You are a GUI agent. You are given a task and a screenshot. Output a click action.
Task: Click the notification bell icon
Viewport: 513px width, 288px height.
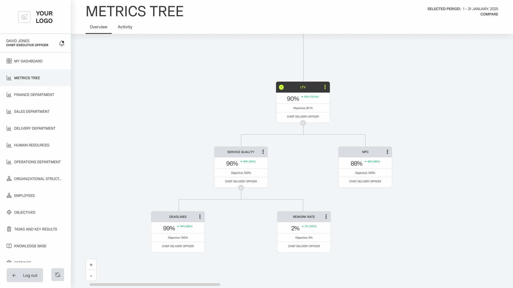tap(62, 43)
